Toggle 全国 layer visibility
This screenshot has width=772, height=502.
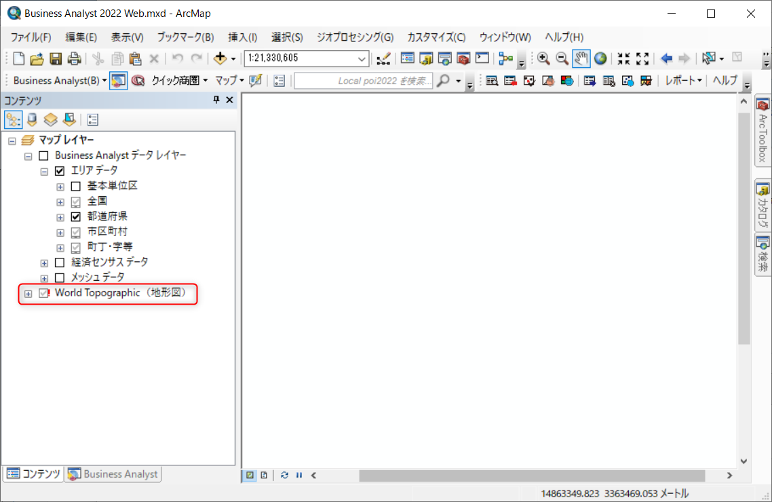pos(76,201)
